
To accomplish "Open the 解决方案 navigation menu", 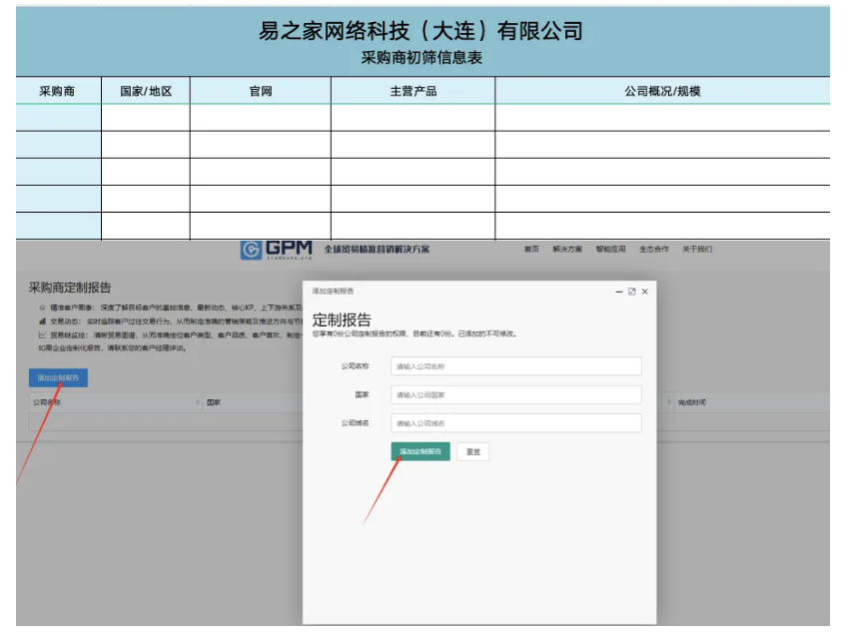I will click(x=567, y=250).
